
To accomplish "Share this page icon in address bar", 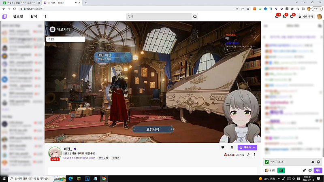I will [x=242, y=9].
